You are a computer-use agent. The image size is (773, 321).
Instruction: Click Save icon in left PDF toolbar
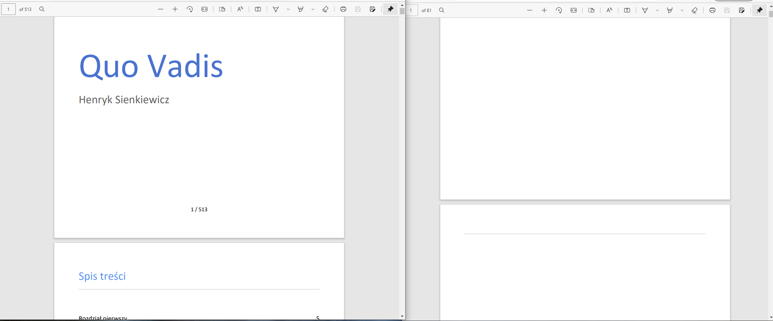358,9
